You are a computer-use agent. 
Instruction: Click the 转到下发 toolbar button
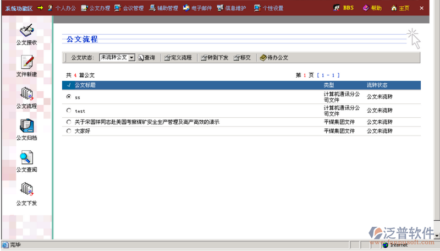215,58
